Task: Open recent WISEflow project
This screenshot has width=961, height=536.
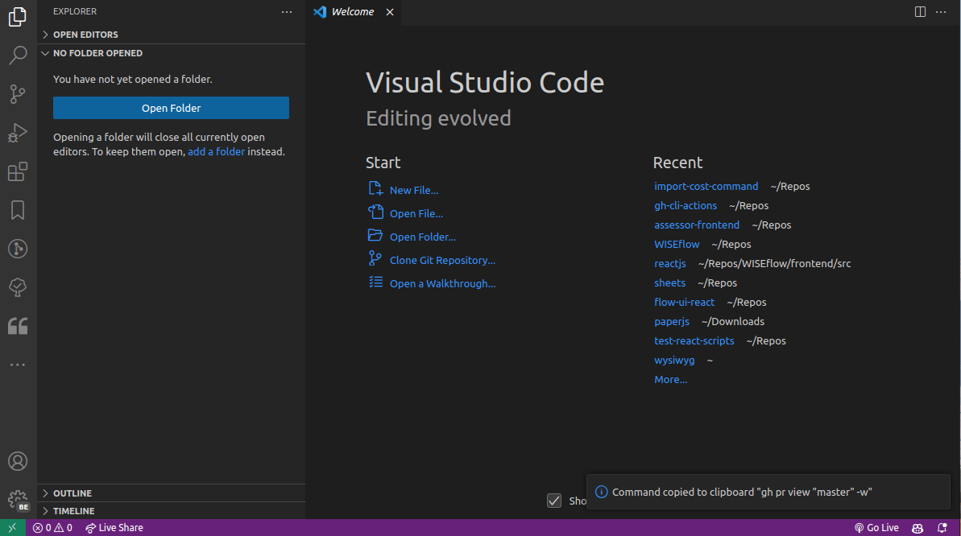Action: (677, 244)
